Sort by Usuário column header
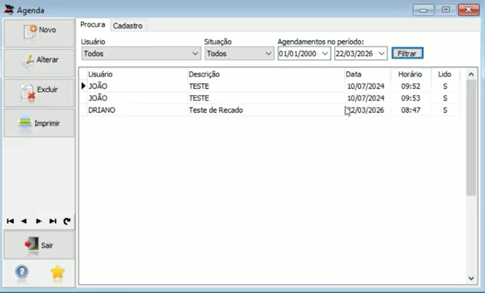 coord(137,74)
